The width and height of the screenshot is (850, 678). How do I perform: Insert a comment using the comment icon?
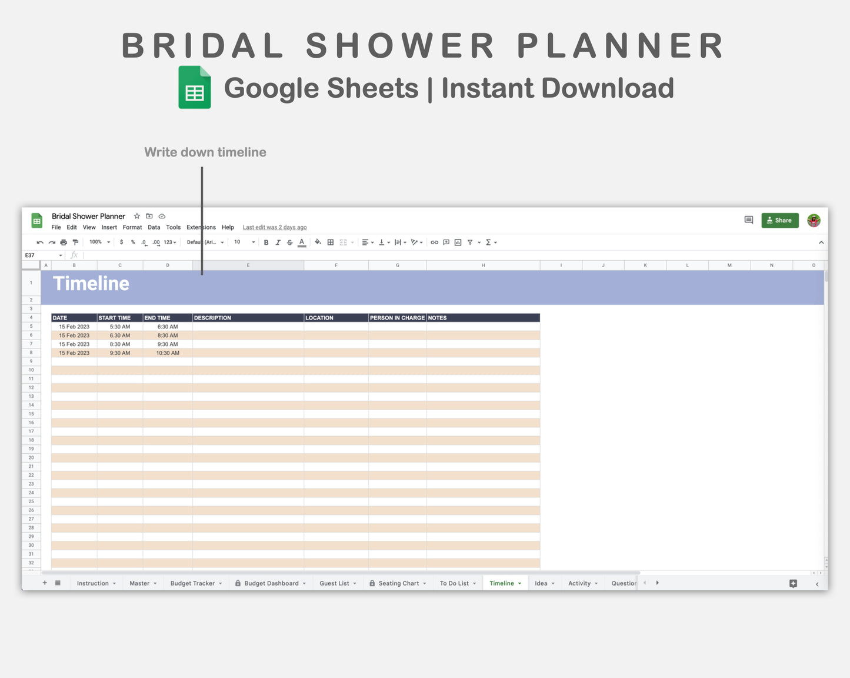tap(446, 242)
